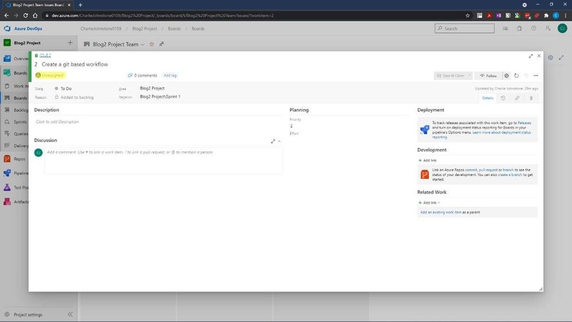This screenshot has width=572, height=322.
Task: Open the Related Work Add link dropdown
Action: tap(429, 203)
